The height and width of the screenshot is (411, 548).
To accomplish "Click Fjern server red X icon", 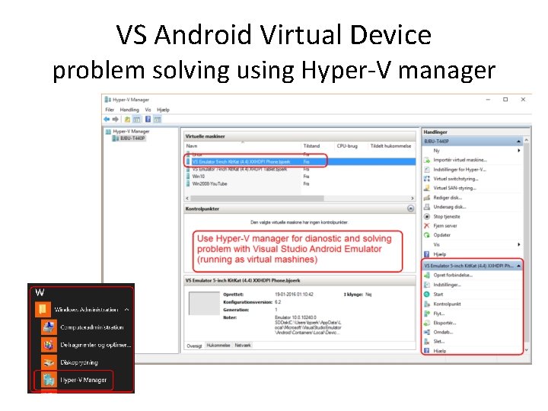I will pyautogui.click(x=427, y=226).
